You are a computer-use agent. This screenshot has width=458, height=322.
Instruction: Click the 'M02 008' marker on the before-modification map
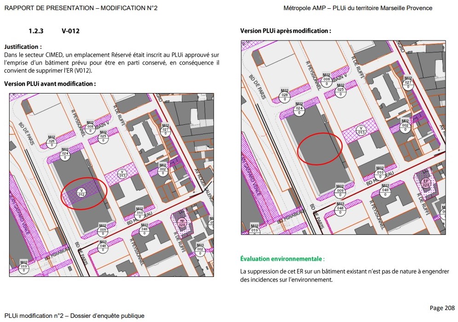pyautogui.click(x=90, y=128)
